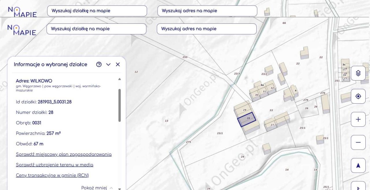Select parcel labeled 66 on the map
This screenshot has height=190, width=370.
pos(284,23)
